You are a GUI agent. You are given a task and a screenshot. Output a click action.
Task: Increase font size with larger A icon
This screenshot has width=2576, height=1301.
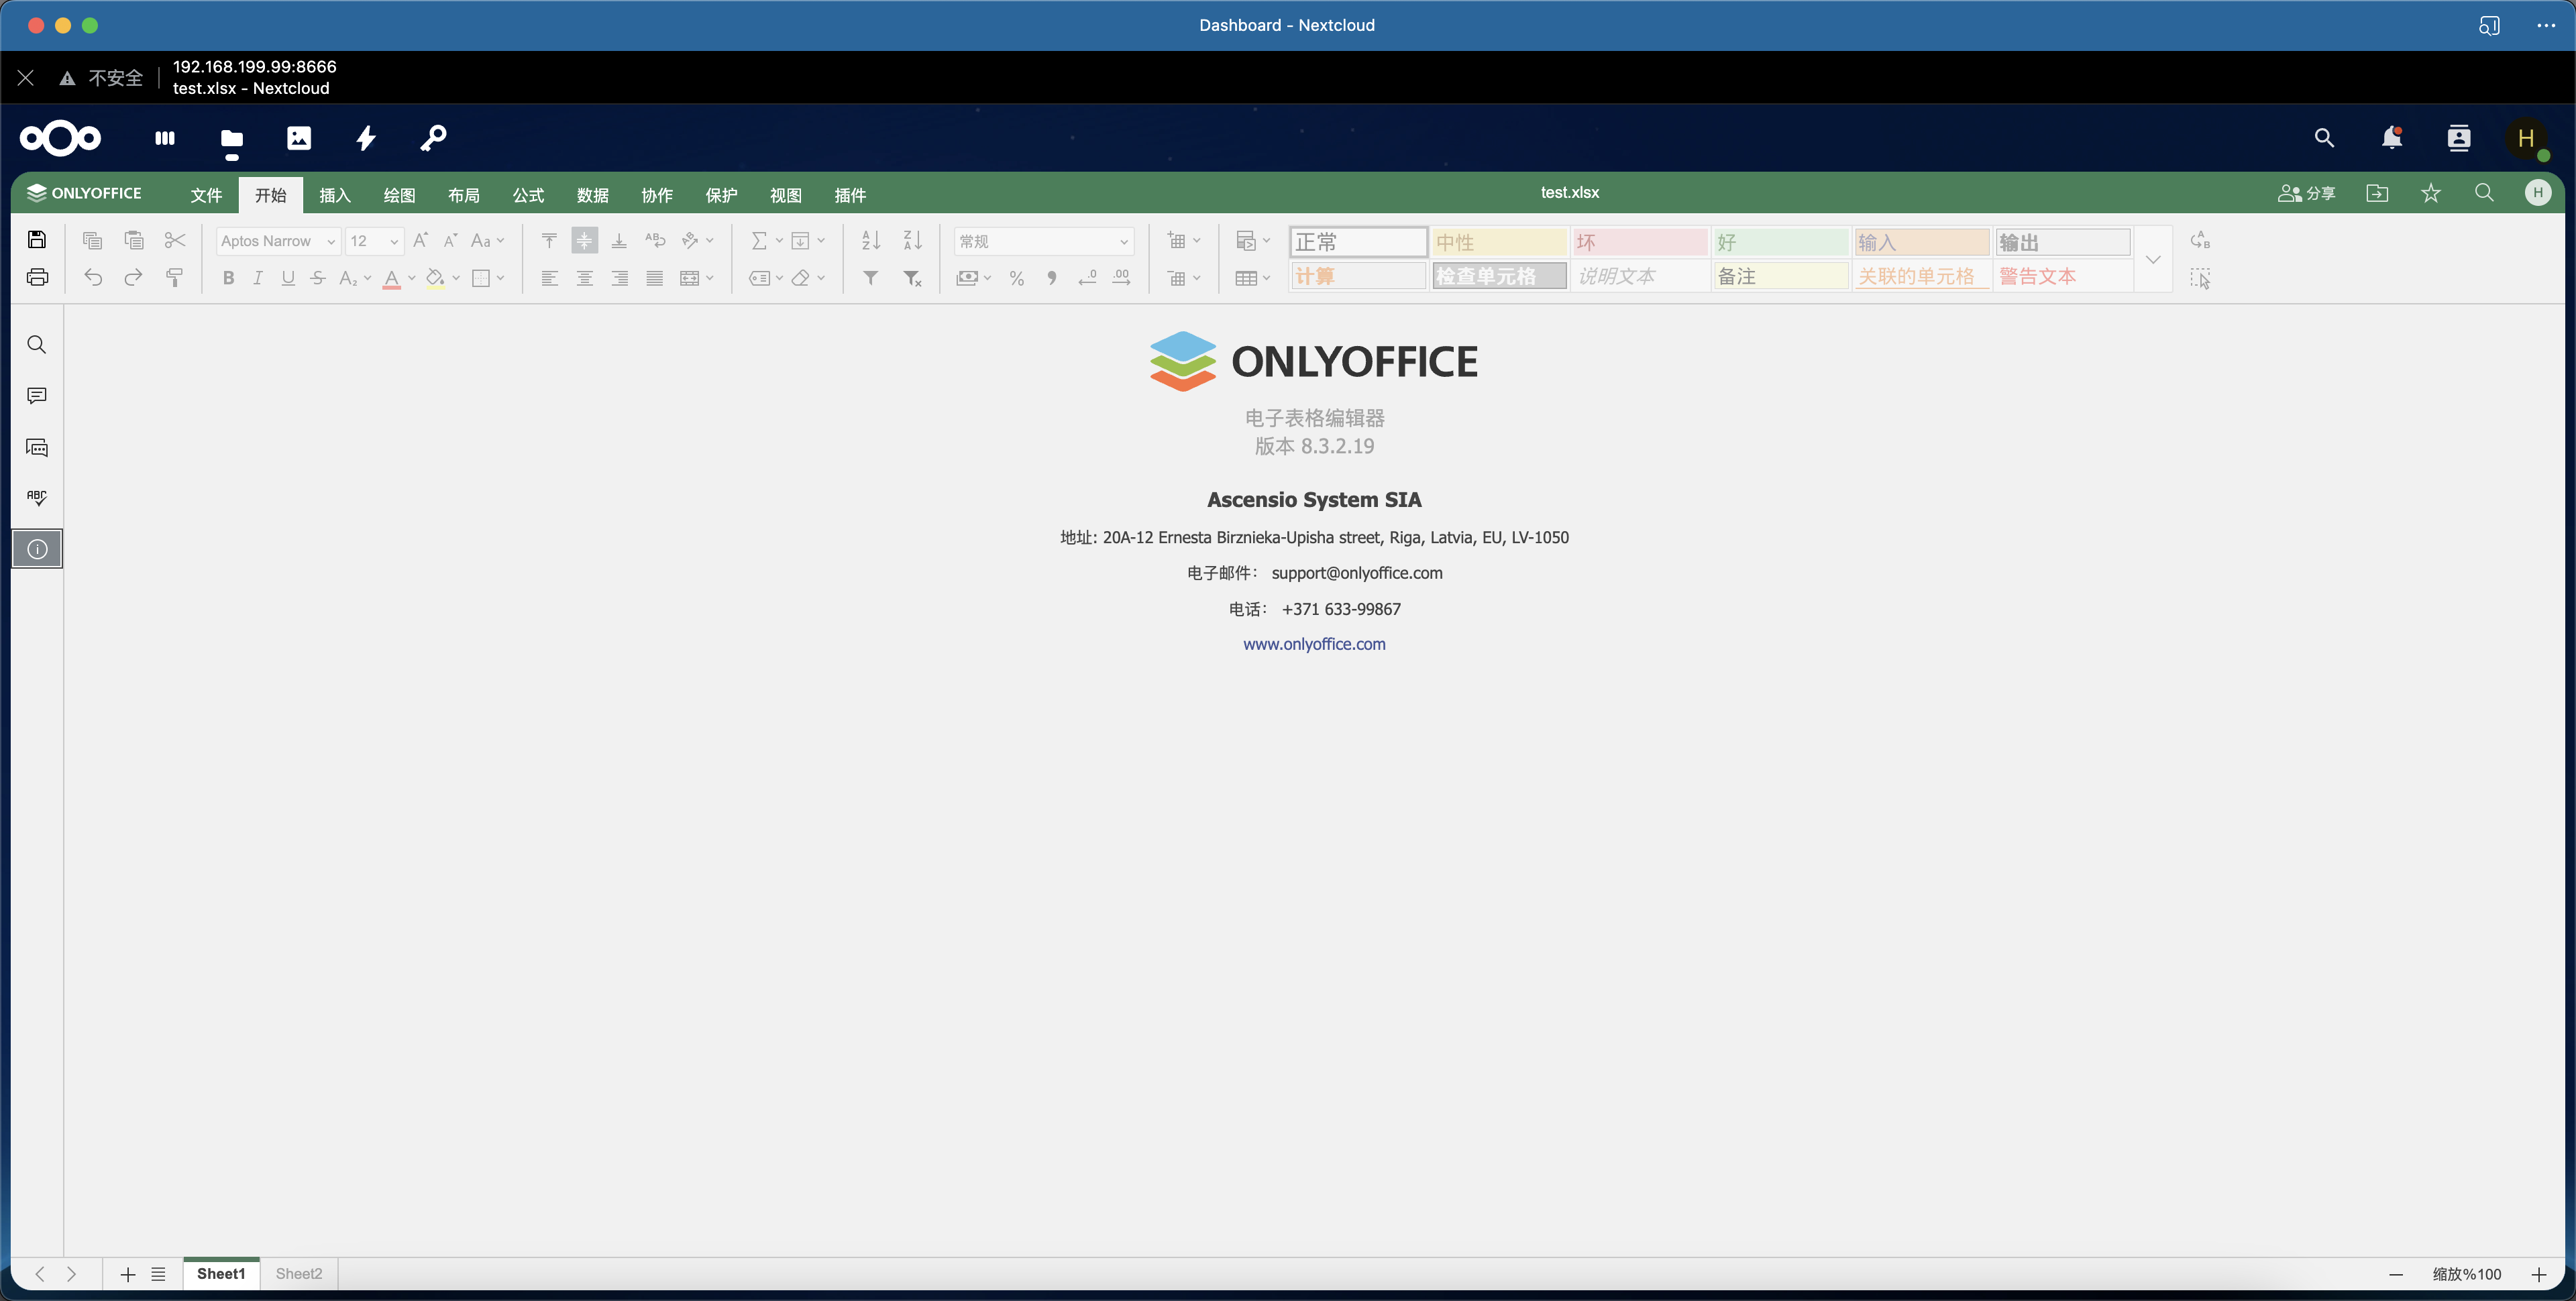(x=421, y=240)
